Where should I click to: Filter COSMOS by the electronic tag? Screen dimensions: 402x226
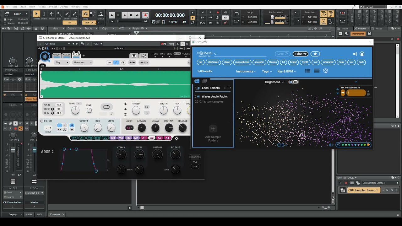click(213, 62)
